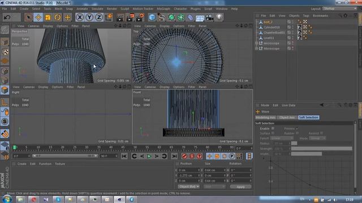Screen dimensions: 362x203
Task: Open Windows Start button
Action: (7, 199)
